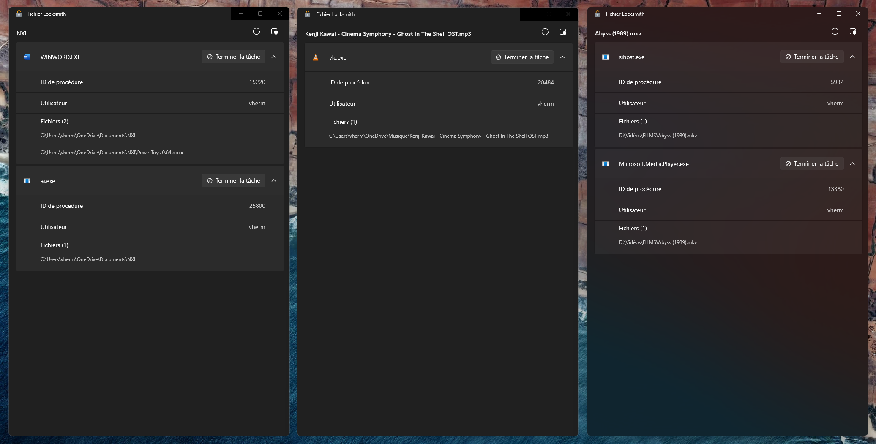Click the WINWORD.EXE Word icon
The image size is (876, 444).
point(27,57)
